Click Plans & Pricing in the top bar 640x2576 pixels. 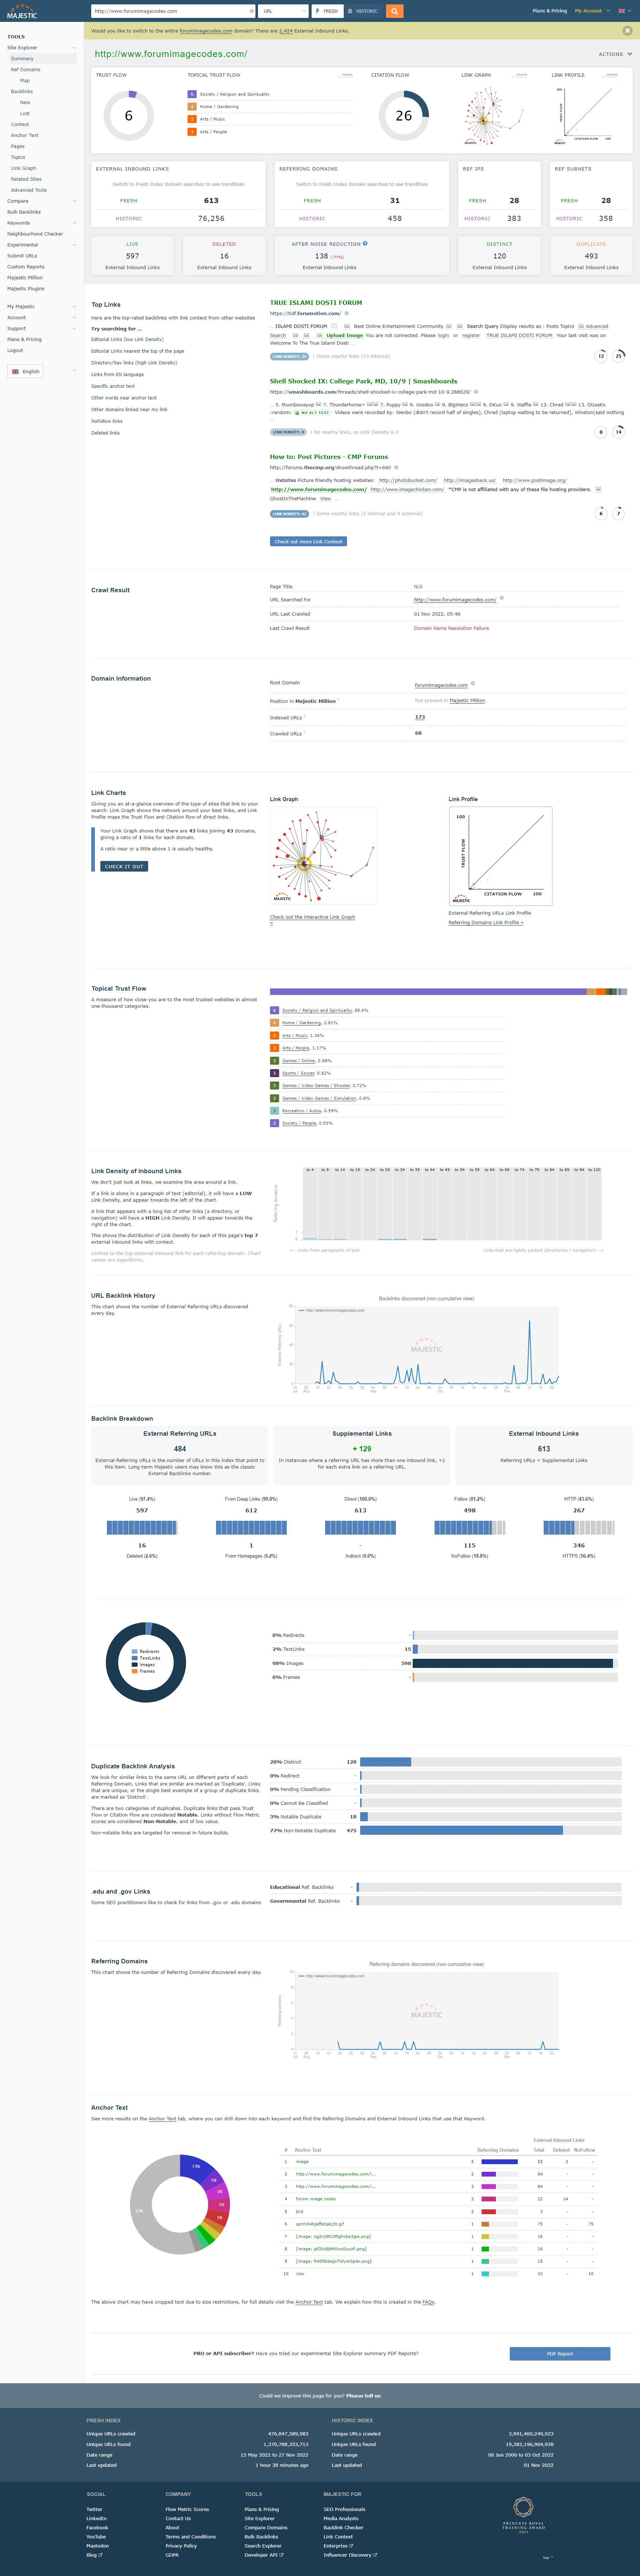coord(549,11)
